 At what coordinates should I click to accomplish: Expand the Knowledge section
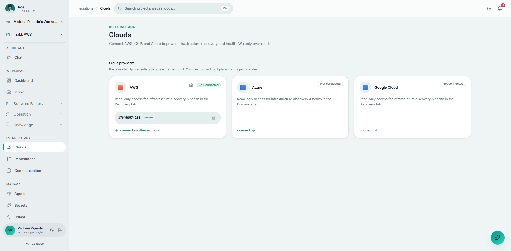pos(35,125)
